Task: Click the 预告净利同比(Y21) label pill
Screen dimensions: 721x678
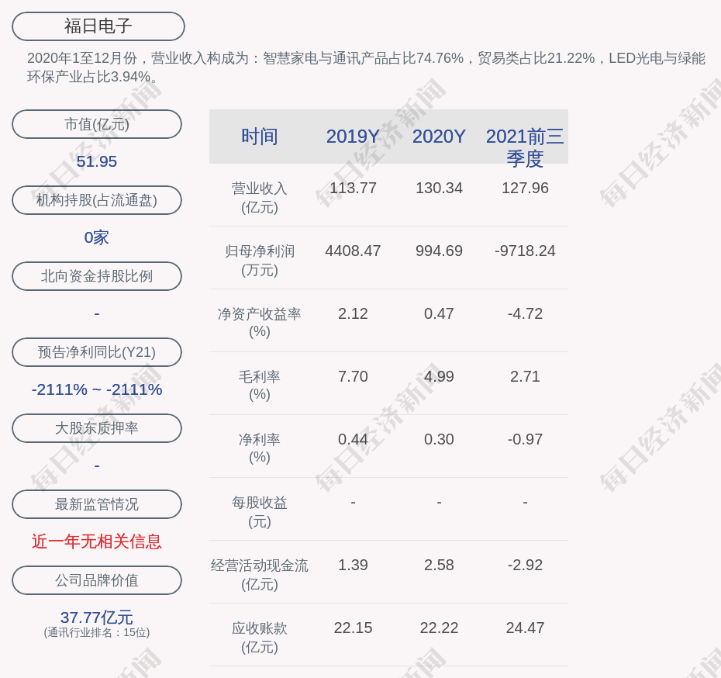Action: pyautogui.click(x=97, y=352)
